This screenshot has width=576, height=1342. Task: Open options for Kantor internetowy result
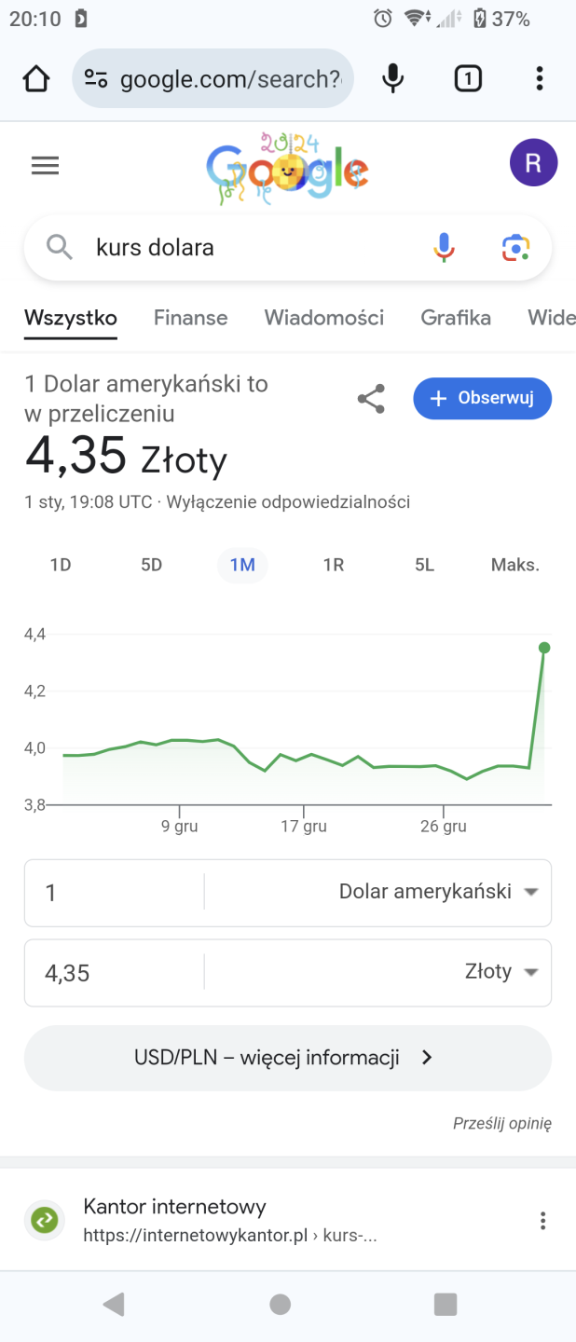(x=542, y=1221)
